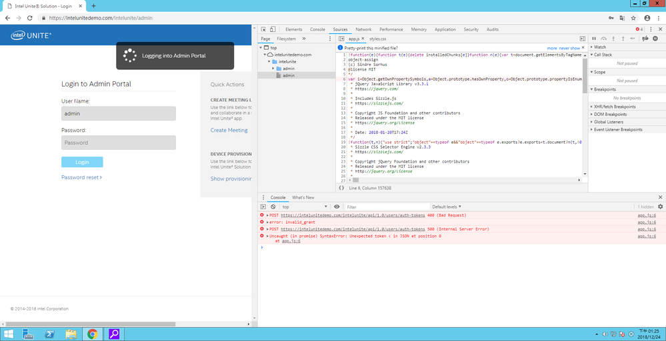The width and height of the screenshot is (666, 341).
Task: Click the step into function icon
Action: pos(613,39)
